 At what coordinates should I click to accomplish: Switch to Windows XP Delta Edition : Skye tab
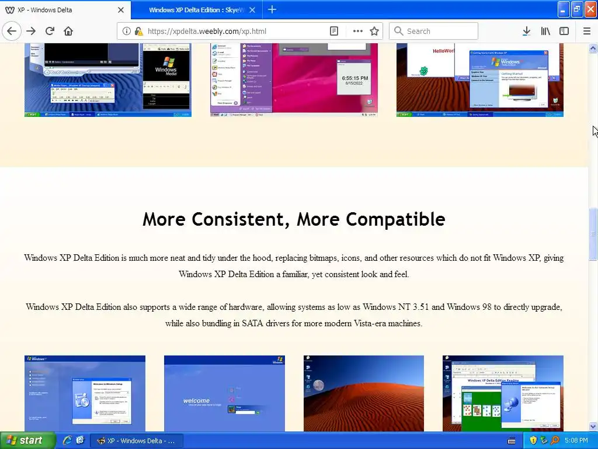tap(196, 10)
